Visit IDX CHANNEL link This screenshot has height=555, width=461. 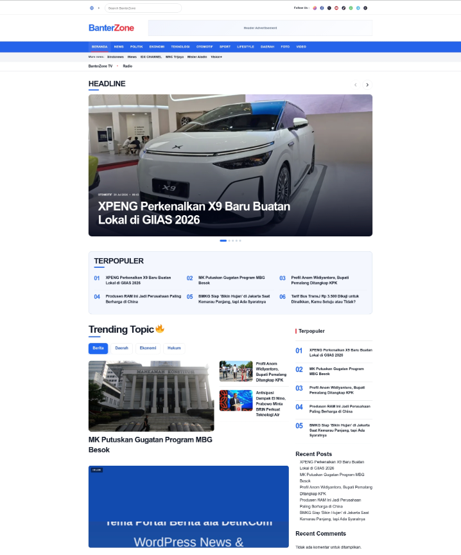pyautogui.click(x=151, y=57)
